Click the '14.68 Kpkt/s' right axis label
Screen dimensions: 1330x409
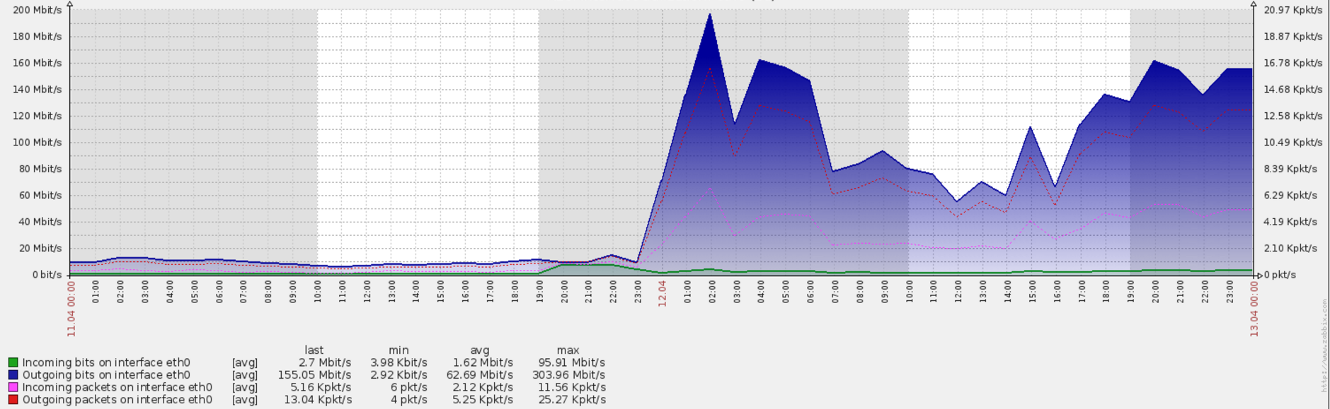1293,90
